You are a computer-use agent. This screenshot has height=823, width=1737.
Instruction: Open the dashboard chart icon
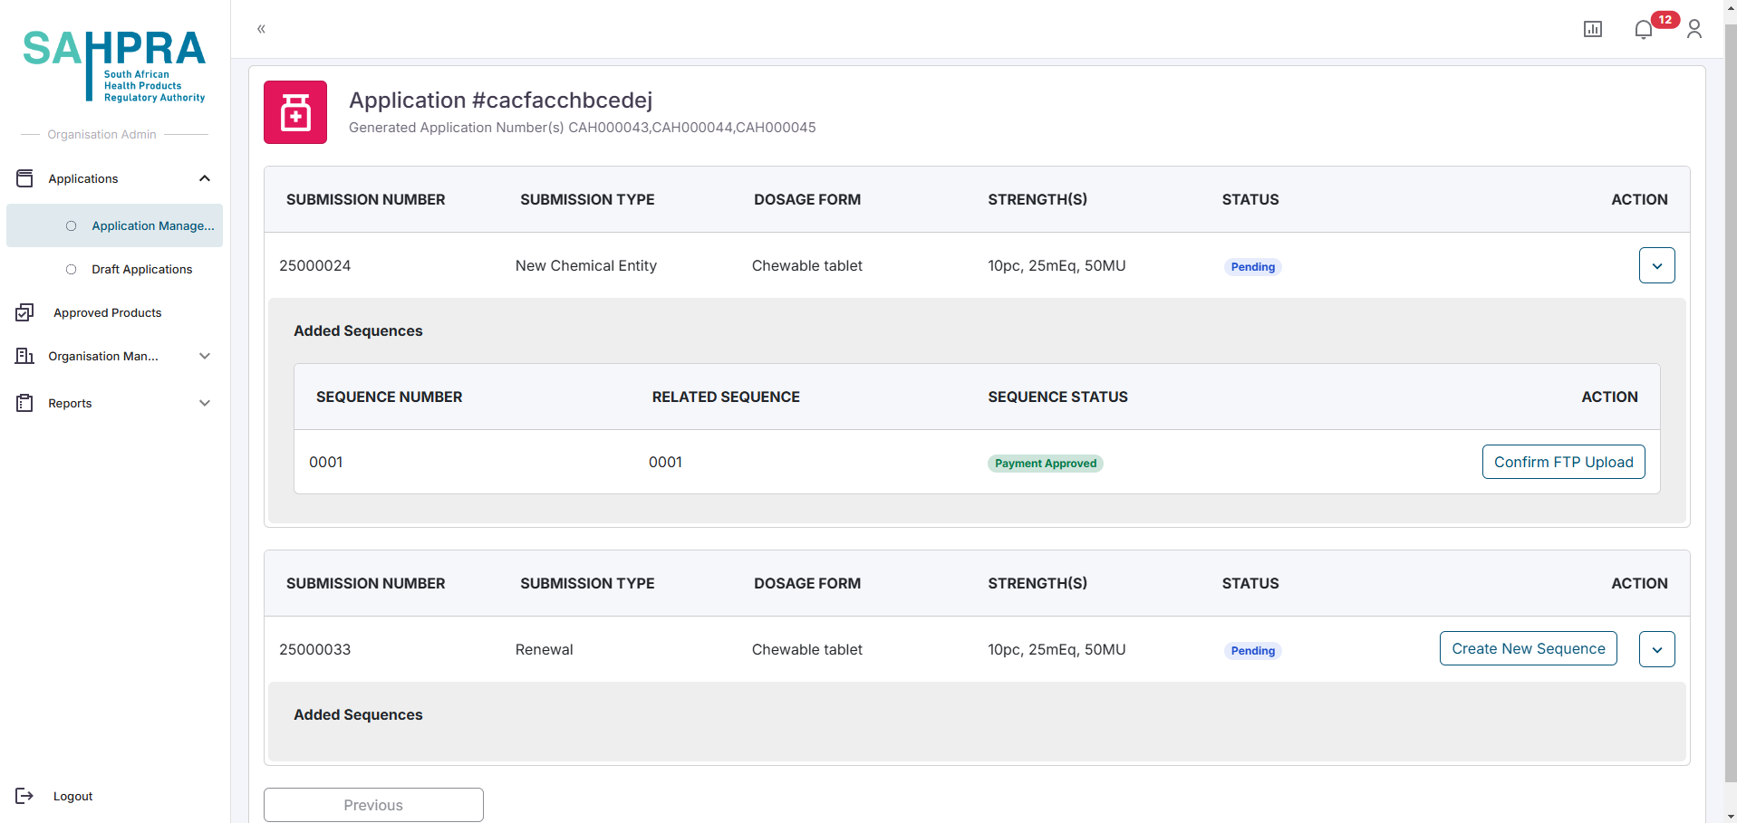pyautogui.click(x=1592, y=29)
